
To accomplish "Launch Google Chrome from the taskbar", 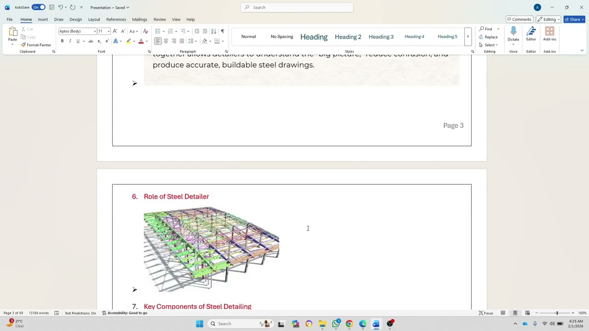I will coord(349,324).
